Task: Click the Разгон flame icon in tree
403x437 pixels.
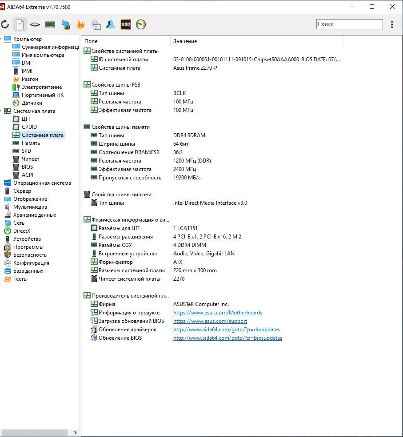Action: tap(16, 79)
